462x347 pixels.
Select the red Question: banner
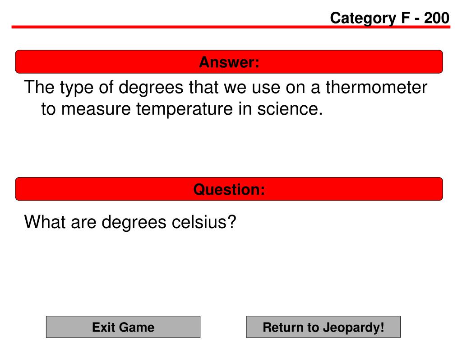229,189
